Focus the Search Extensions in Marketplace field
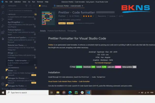 click(x=22, y=11)
